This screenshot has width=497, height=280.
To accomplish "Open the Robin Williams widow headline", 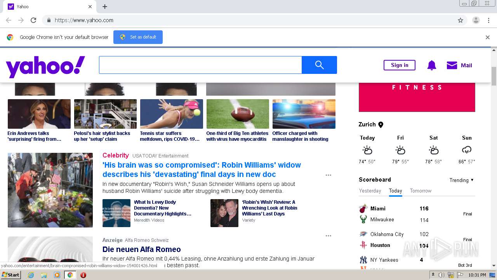I will 202,170.
